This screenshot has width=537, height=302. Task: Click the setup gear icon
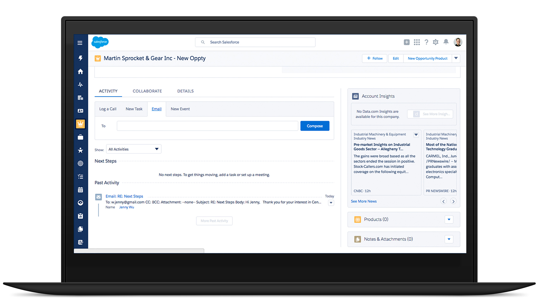(435, 42)
